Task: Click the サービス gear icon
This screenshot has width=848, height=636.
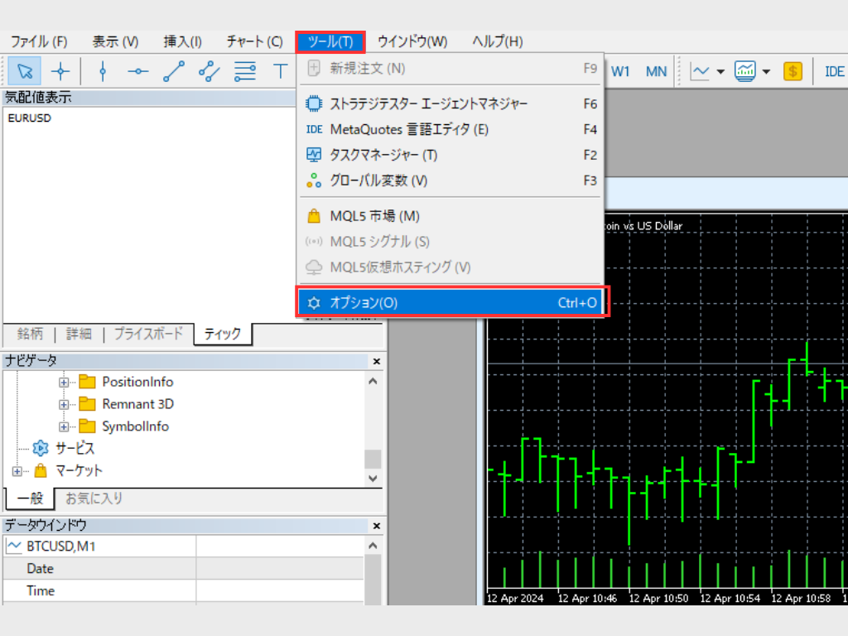Action: click(x=41, y=448)
